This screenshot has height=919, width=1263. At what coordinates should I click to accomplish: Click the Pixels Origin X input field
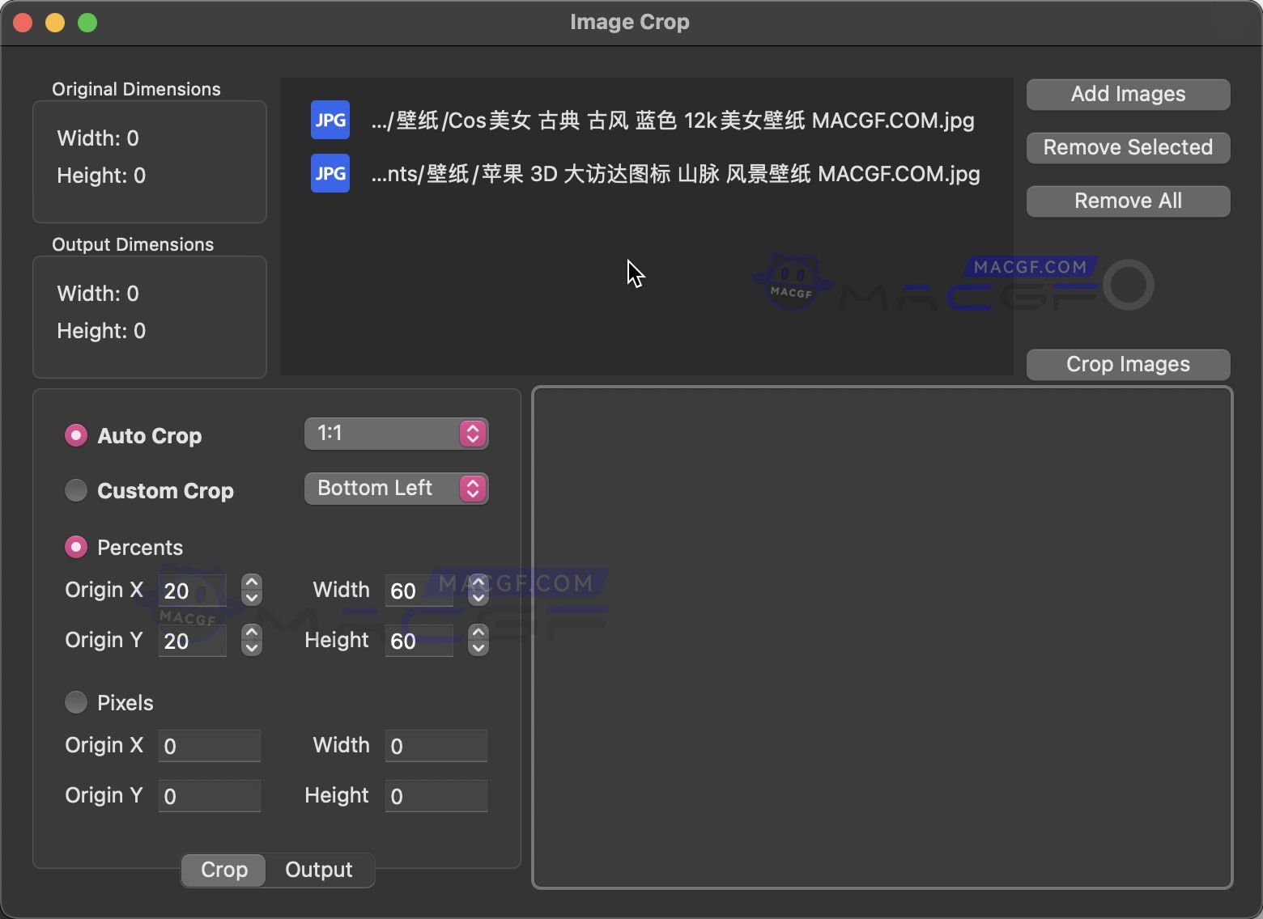209,746
